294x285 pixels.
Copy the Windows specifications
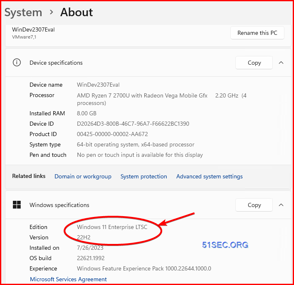254,205
